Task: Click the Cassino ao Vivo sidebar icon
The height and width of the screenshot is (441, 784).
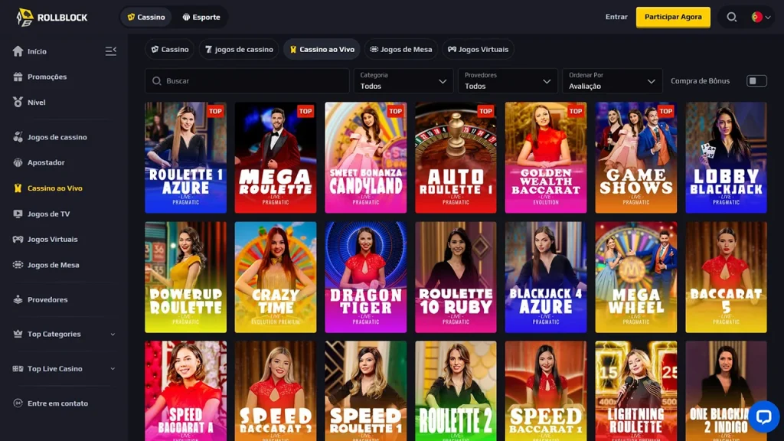Action: click(18, 188)
